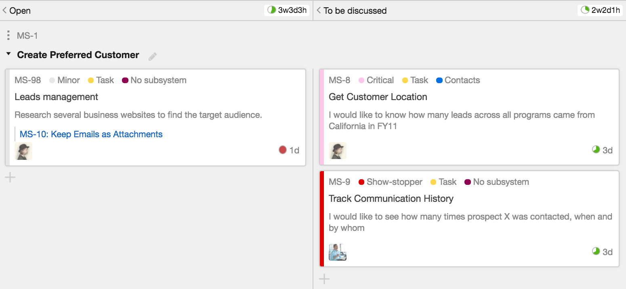Click pink priority color bar on MS-8 card
This screenshot has width=626, height=289.
click(321, 117)
